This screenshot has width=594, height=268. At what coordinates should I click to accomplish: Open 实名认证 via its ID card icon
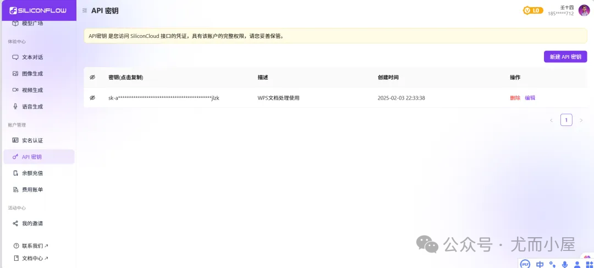pos(15,140)
